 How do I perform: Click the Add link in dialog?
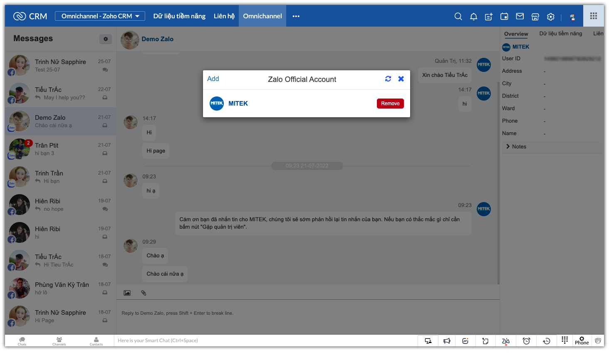213,79
